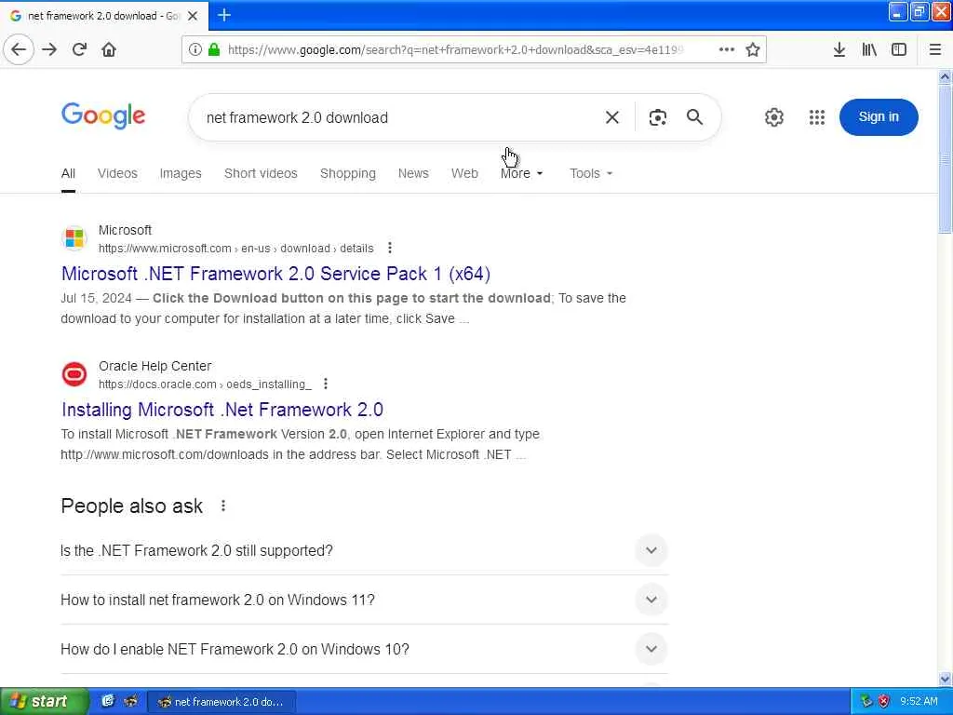Switch to the Images tab
Image resolution: width=953 pixels, height=715 pixels.
click(x=181, y=173)
